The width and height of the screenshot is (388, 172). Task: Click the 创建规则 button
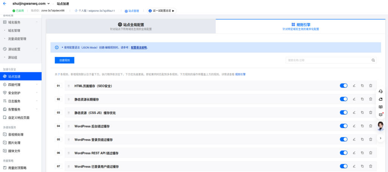(x=64, y=60)
